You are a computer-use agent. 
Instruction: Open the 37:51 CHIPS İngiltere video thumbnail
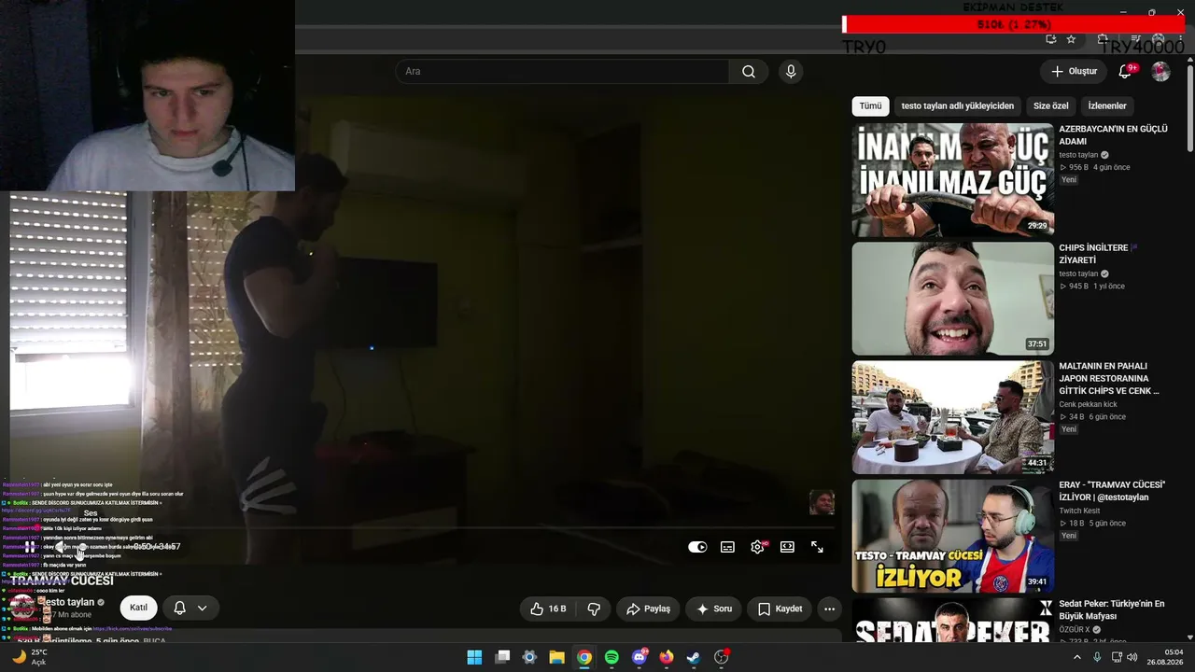(952, 299)
